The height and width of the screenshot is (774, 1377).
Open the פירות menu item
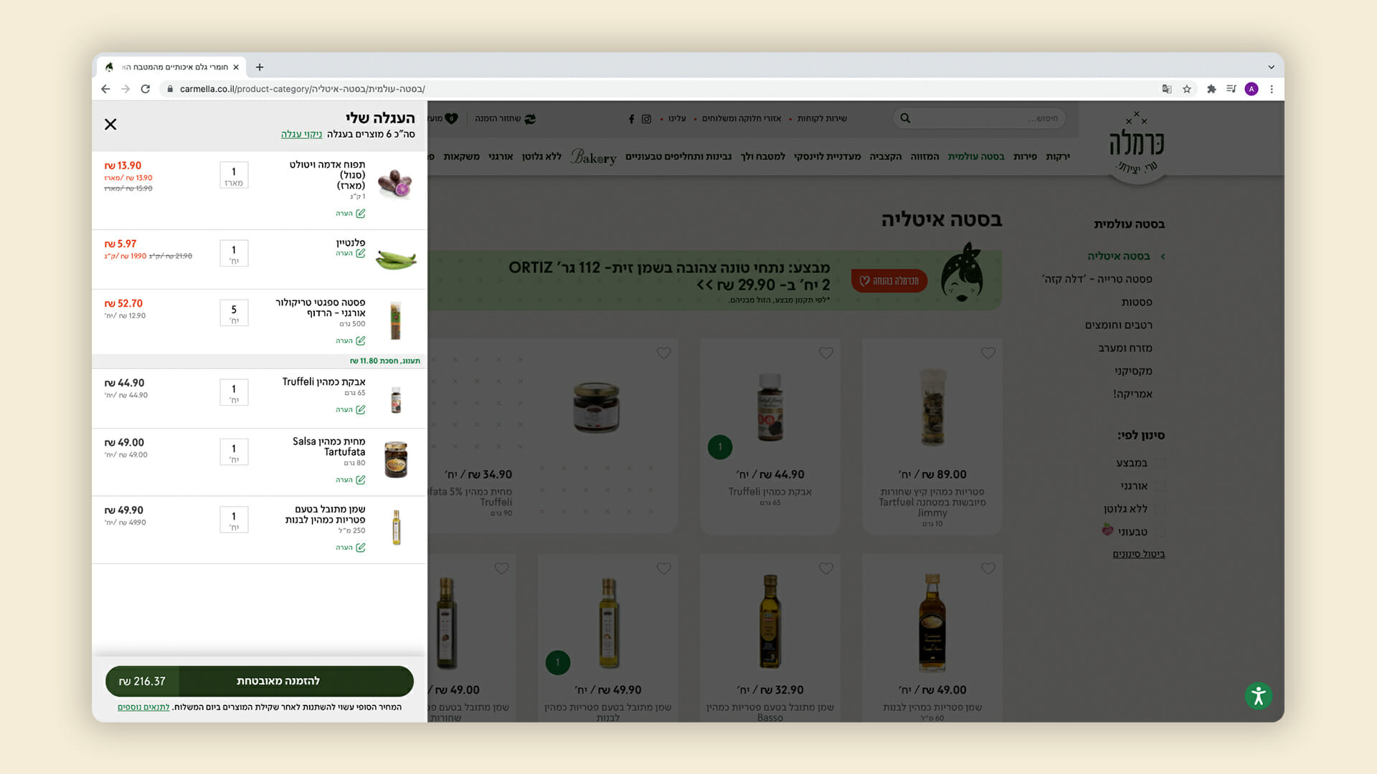[x=1025, y=156]
